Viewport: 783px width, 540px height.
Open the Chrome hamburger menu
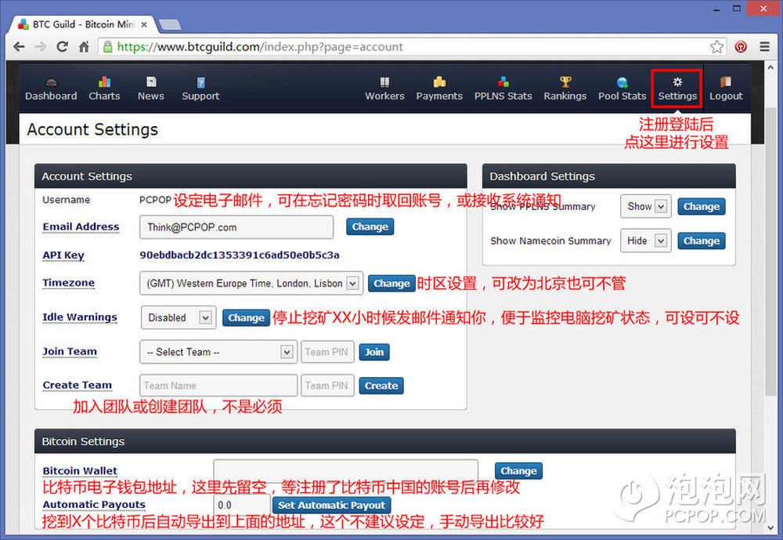click(x=764, y=47)
